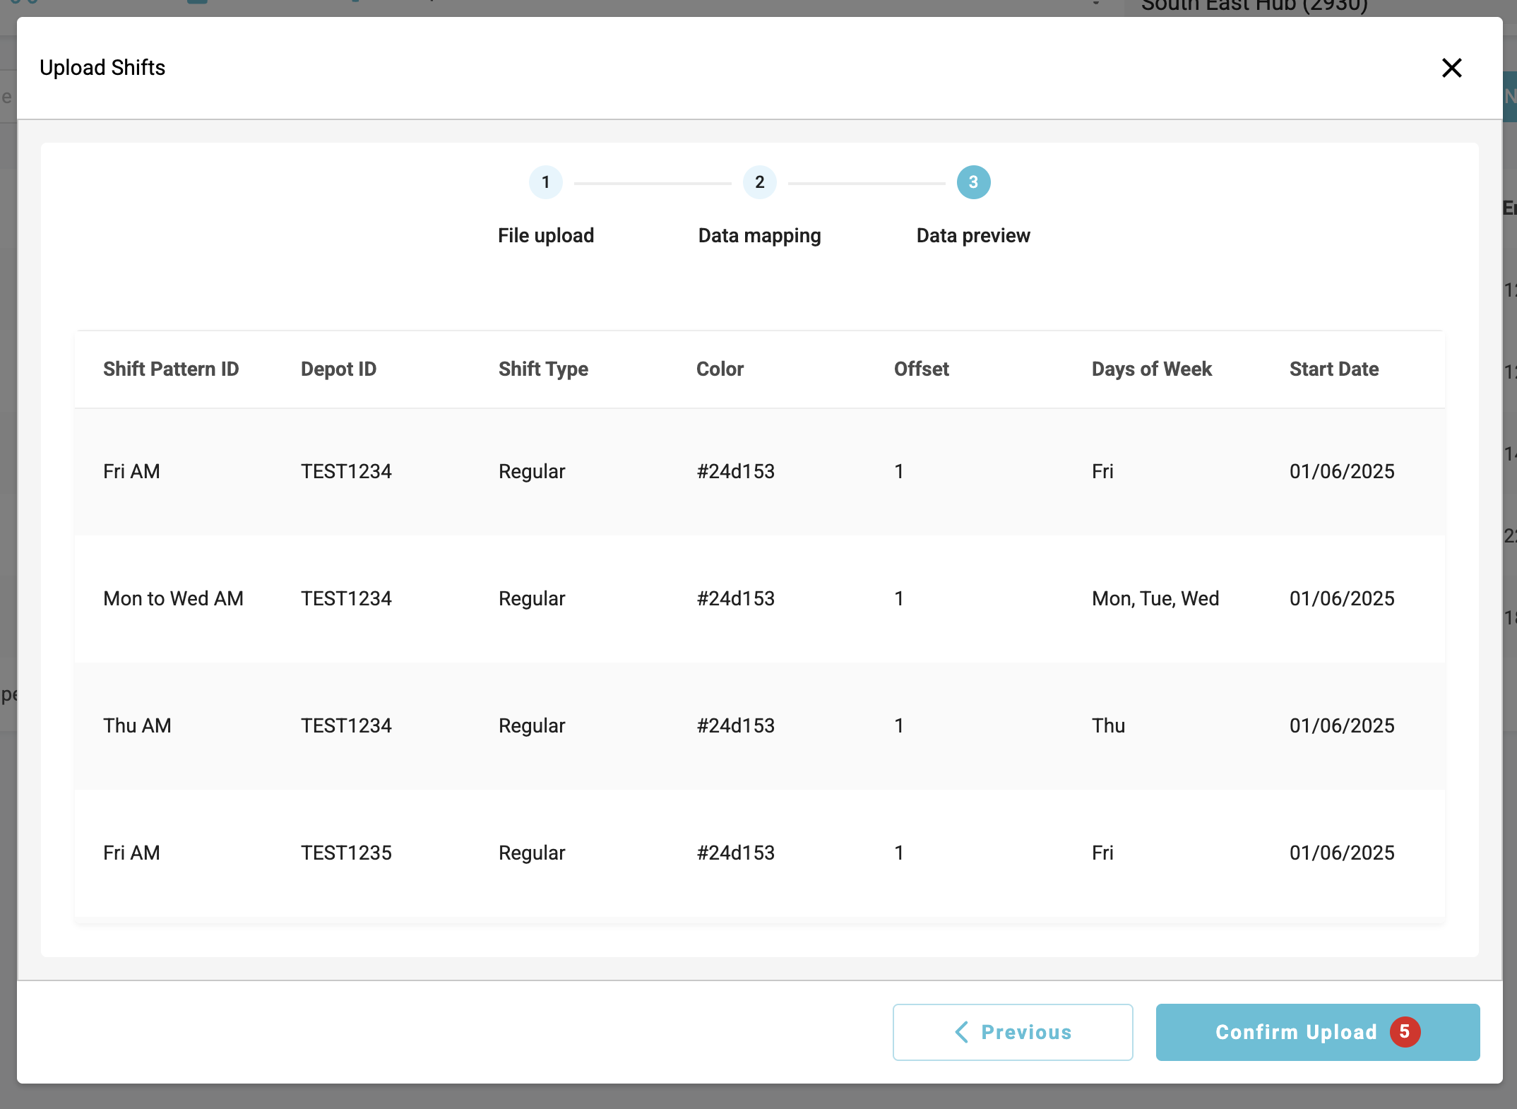This screenshot has height=1109, width=1517.
Task: Click the Shift Type column header
Action: (543, 369)
